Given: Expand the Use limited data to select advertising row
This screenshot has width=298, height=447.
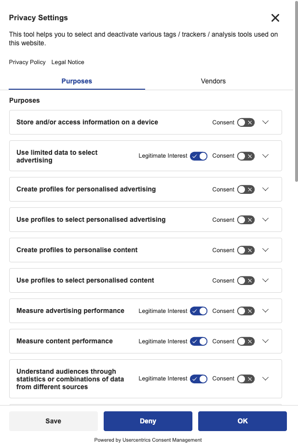Looking at the screenshot, I should [x=266, y=156].
